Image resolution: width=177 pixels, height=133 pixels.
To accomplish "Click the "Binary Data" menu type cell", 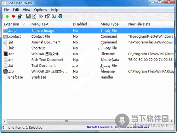I will tap(110, 60).
